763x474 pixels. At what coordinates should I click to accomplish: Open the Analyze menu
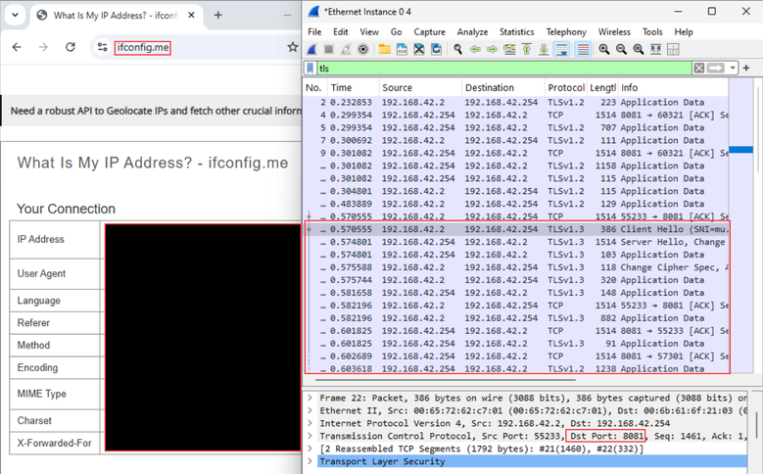click(472, 31)
